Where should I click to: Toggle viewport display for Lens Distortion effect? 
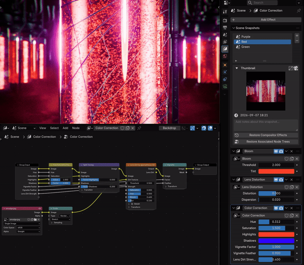[276, 179]
